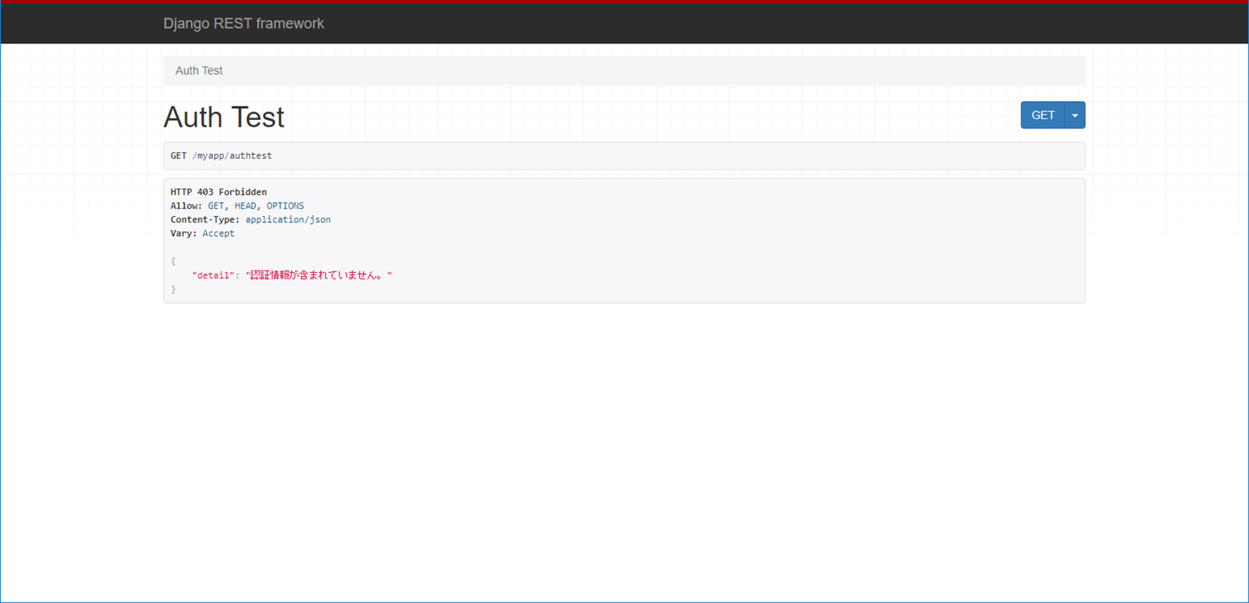Click the Vary header value Accept
1249x603 pixels.
pos(219,233)
